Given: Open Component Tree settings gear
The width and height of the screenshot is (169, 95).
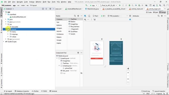Looking at the screenshot, I should click(78, 53).
